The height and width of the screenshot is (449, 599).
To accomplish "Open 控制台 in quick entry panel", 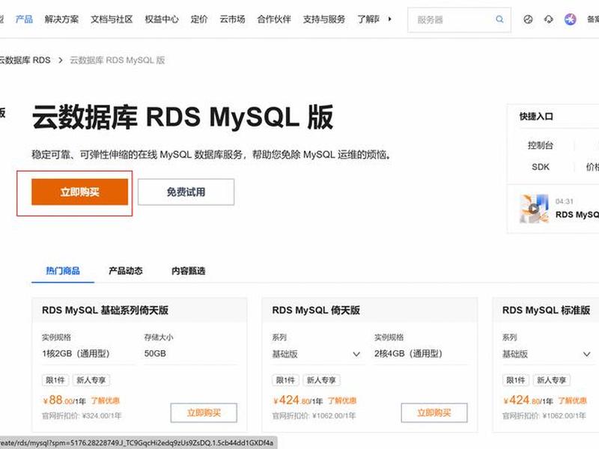I will point(540,145).
